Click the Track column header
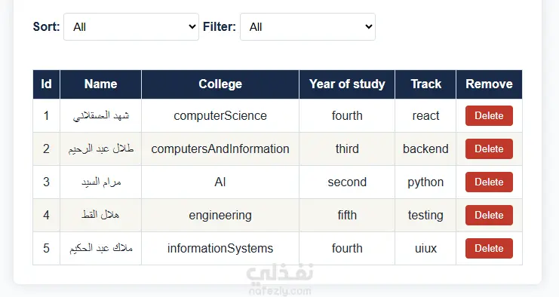Image resolution: width=559 pixels, height=297 pixels. click(x=425, y=84)
